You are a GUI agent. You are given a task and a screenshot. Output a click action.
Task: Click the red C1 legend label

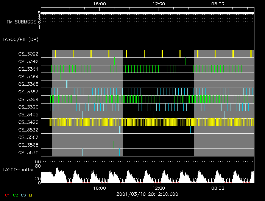click(x=6, y=195)
